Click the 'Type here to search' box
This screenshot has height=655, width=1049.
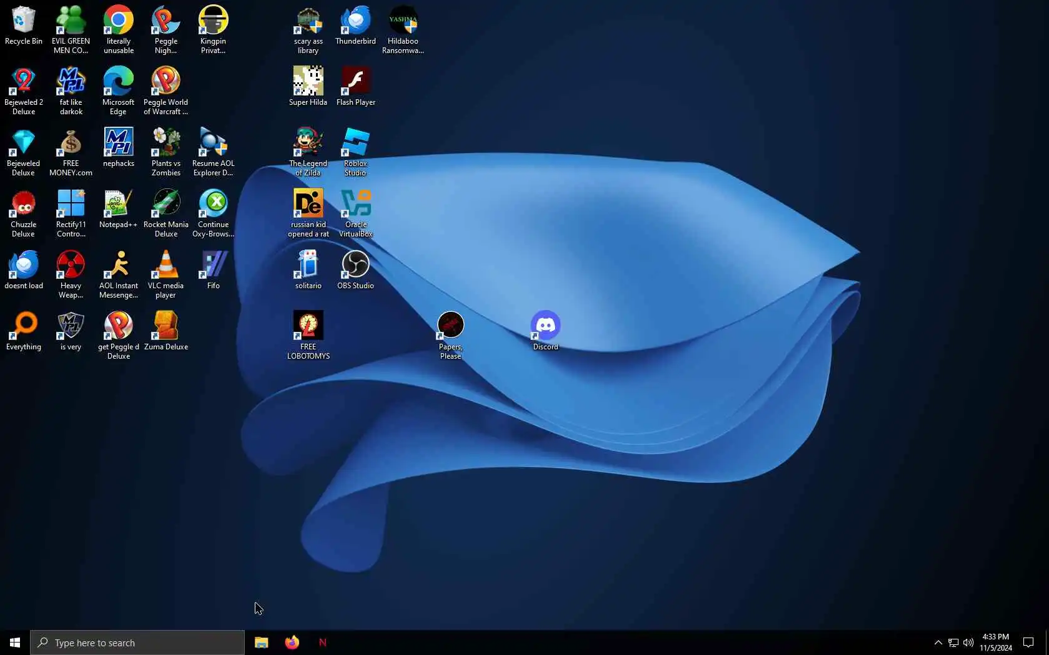tap(137, 643)
